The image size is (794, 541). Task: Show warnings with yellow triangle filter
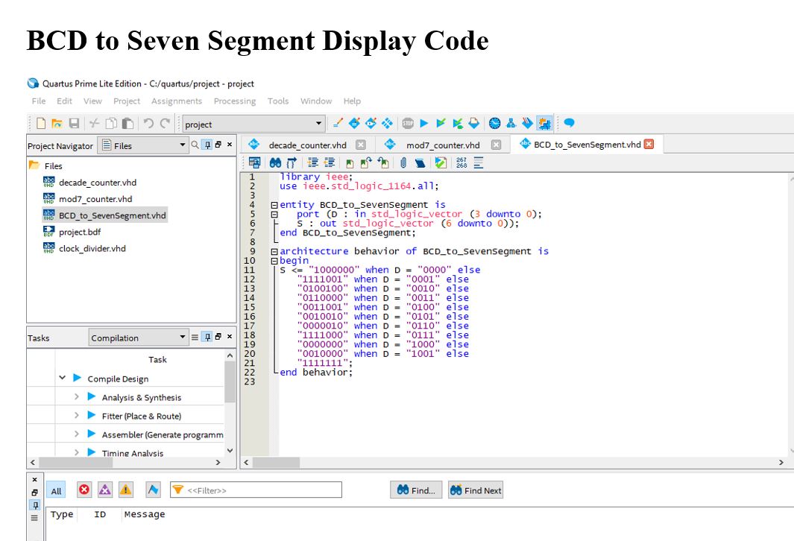coord(125,490)
